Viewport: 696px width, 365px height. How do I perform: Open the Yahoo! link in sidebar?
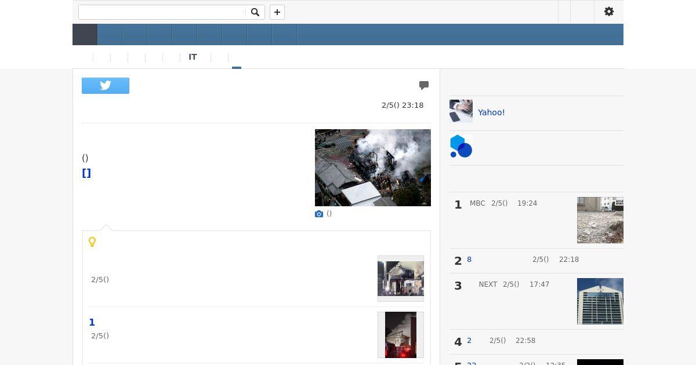click(x=491, y=112)
